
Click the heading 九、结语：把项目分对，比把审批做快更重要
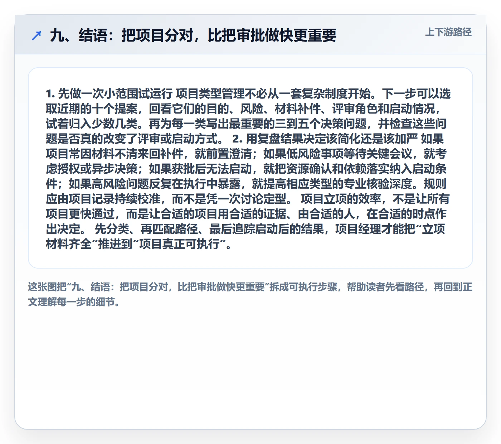coord(193,35)
